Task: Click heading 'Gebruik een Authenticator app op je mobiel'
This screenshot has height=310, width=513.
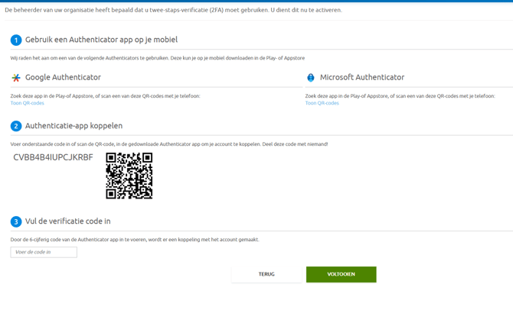Action: click(101, 40)
